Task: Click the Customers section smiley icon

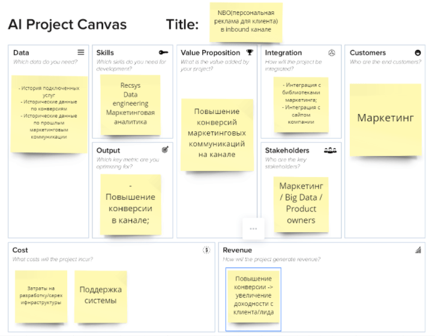Action: [x=418, y=53]
